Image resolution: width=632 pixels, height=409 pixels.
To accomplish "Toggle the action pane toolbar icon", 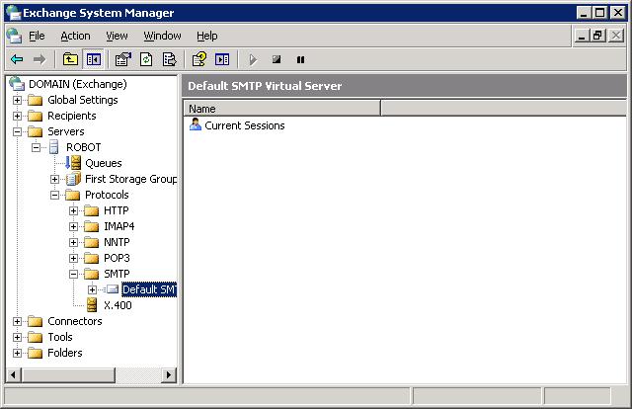I will pos(222,59).
